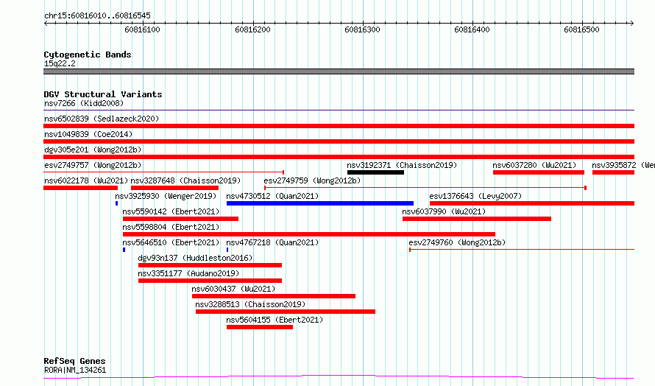Click the nsv6037280 (Wu2021) label
The width and height of the screenshot is (655, 386).
(534, 165)
